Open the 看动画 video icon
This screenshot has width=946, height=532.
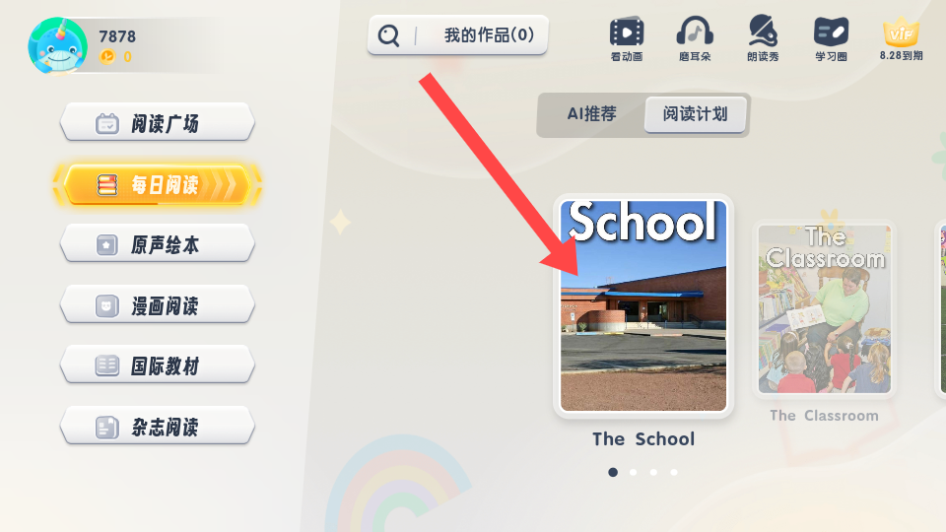click(627, 32)
